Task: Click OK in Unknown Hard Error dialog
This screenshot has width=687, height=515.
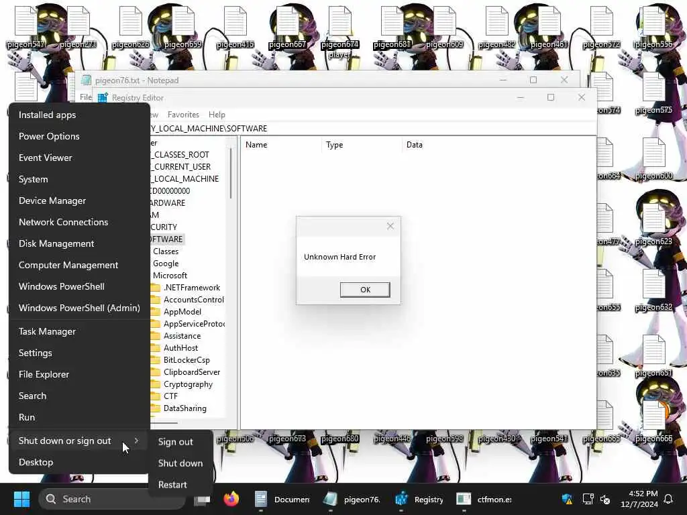Action: tap(365, 290)
